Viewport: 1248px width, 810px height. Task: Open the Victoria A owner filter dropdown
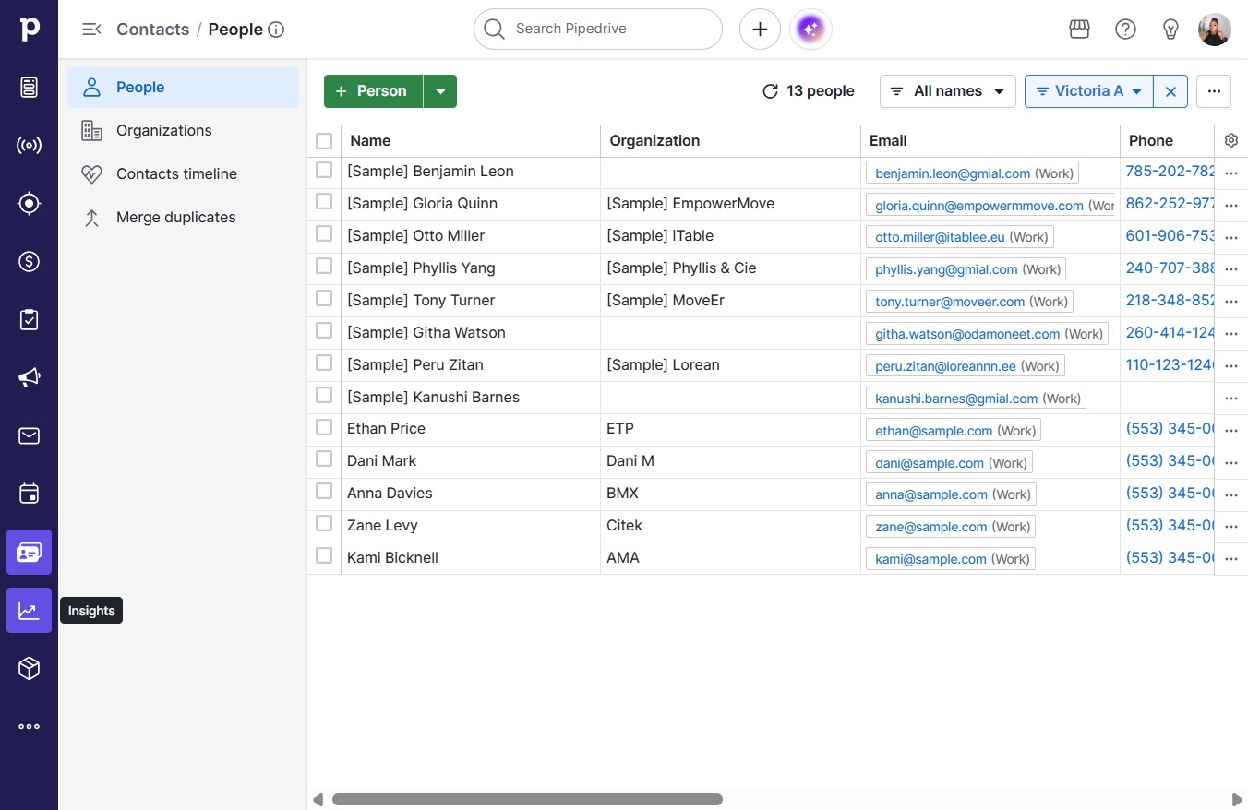click(x=1089, y=91)
